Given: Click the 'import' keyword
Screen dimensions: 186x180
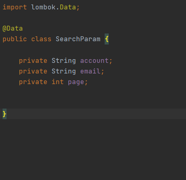Looking at the screenshot, I should pyautogui.click(x=15, y=7).
